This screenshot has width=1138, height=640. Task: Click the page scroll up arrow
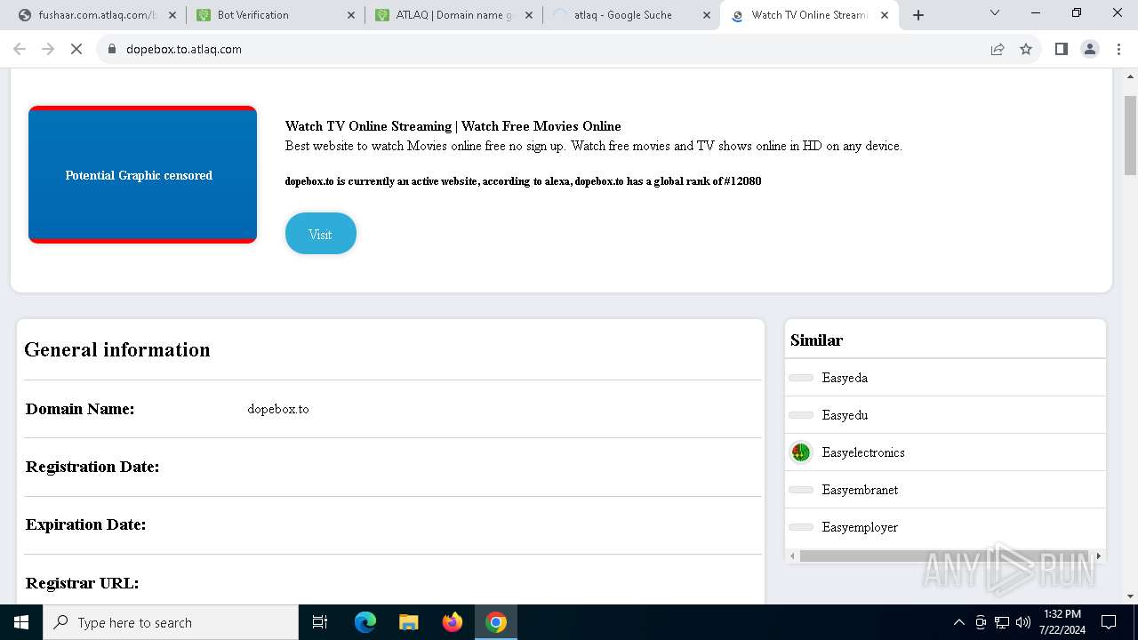(1131, 76)
